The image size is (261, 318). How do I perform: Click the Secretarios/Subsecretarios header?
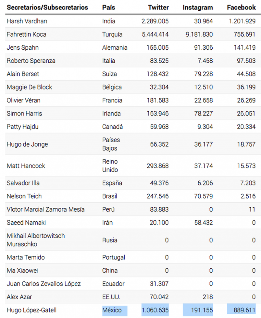(x=47, y=7)
